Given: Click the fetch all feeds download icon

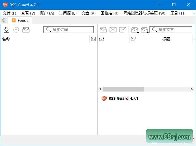Looking at the screenshot, I should [6, 30].
